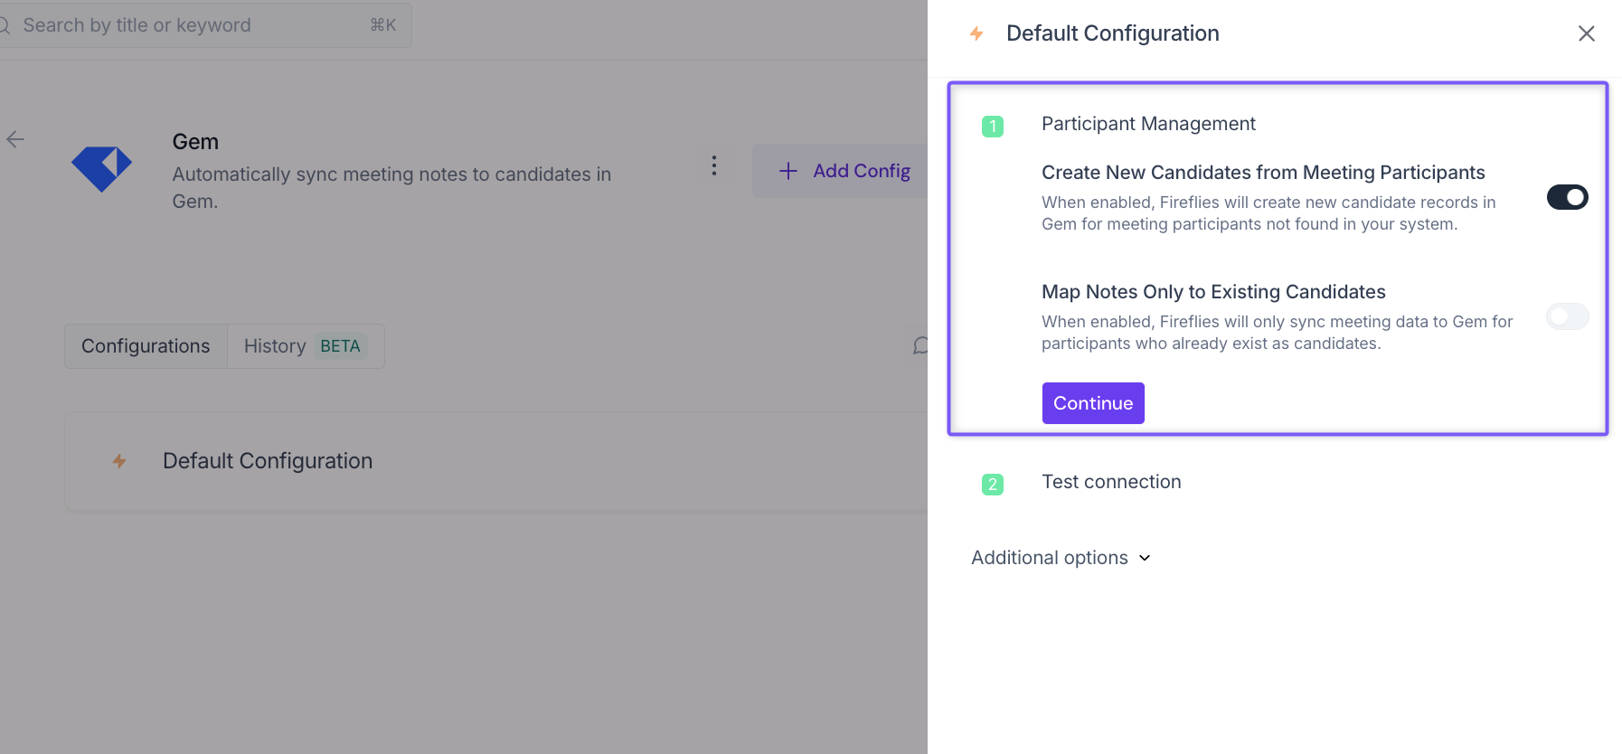Click the search magnifier icon
The image size is (1622, 754).
pos(4,25)
